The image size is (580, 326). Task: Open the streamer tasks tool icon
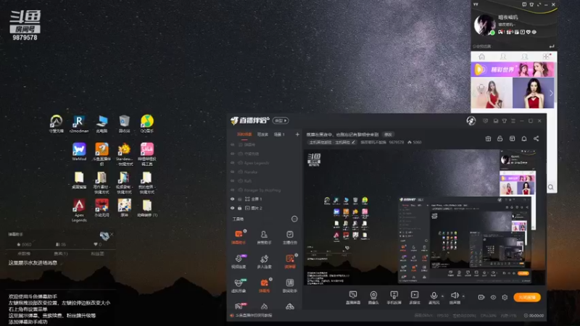289,237
